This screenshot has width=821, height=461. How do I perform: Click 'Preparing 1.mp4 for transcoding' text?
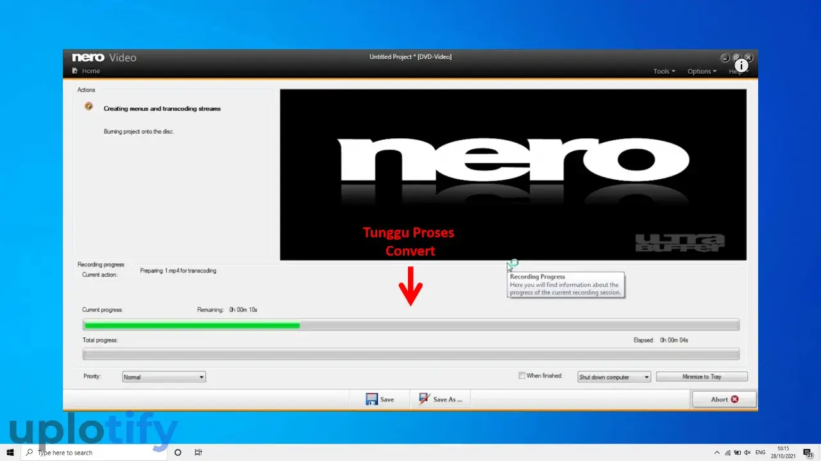click(x=178, y=271)
